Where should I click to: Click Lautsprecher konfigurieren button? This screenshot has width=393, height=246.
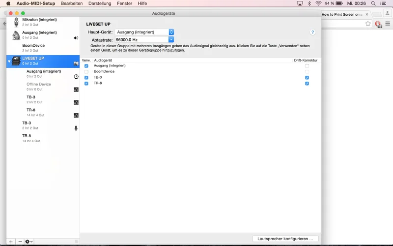point(285,239)
